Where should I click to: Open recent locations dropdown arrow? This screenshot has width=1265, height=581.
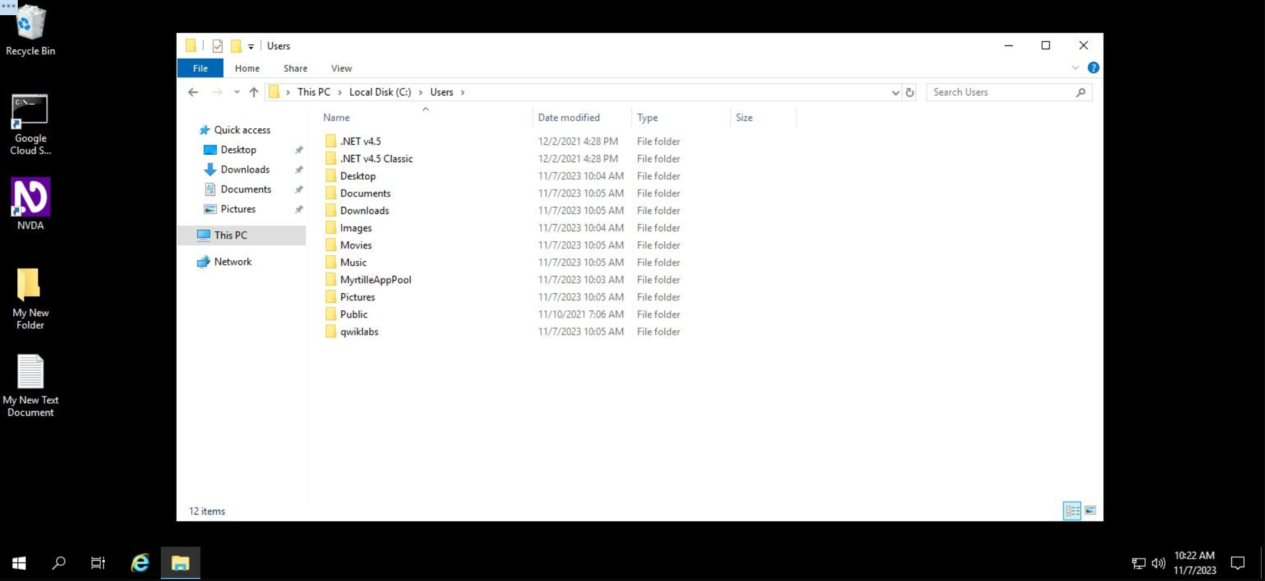237,92
